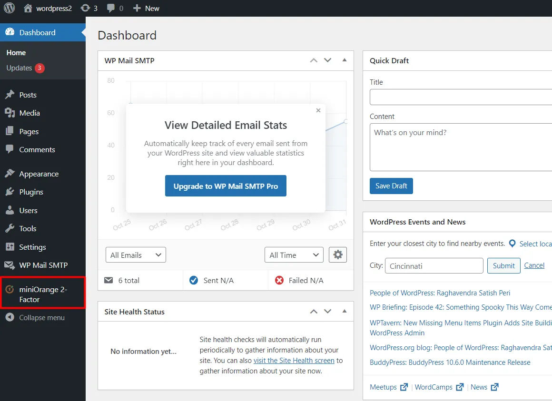552x401 pixels.
Task: Open the Meetups link
Action: tap(383, 387)
